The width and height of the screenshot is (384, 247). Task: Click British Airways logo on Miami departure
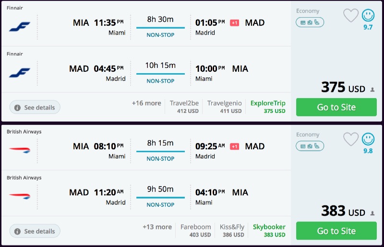(x=19, y=150)
